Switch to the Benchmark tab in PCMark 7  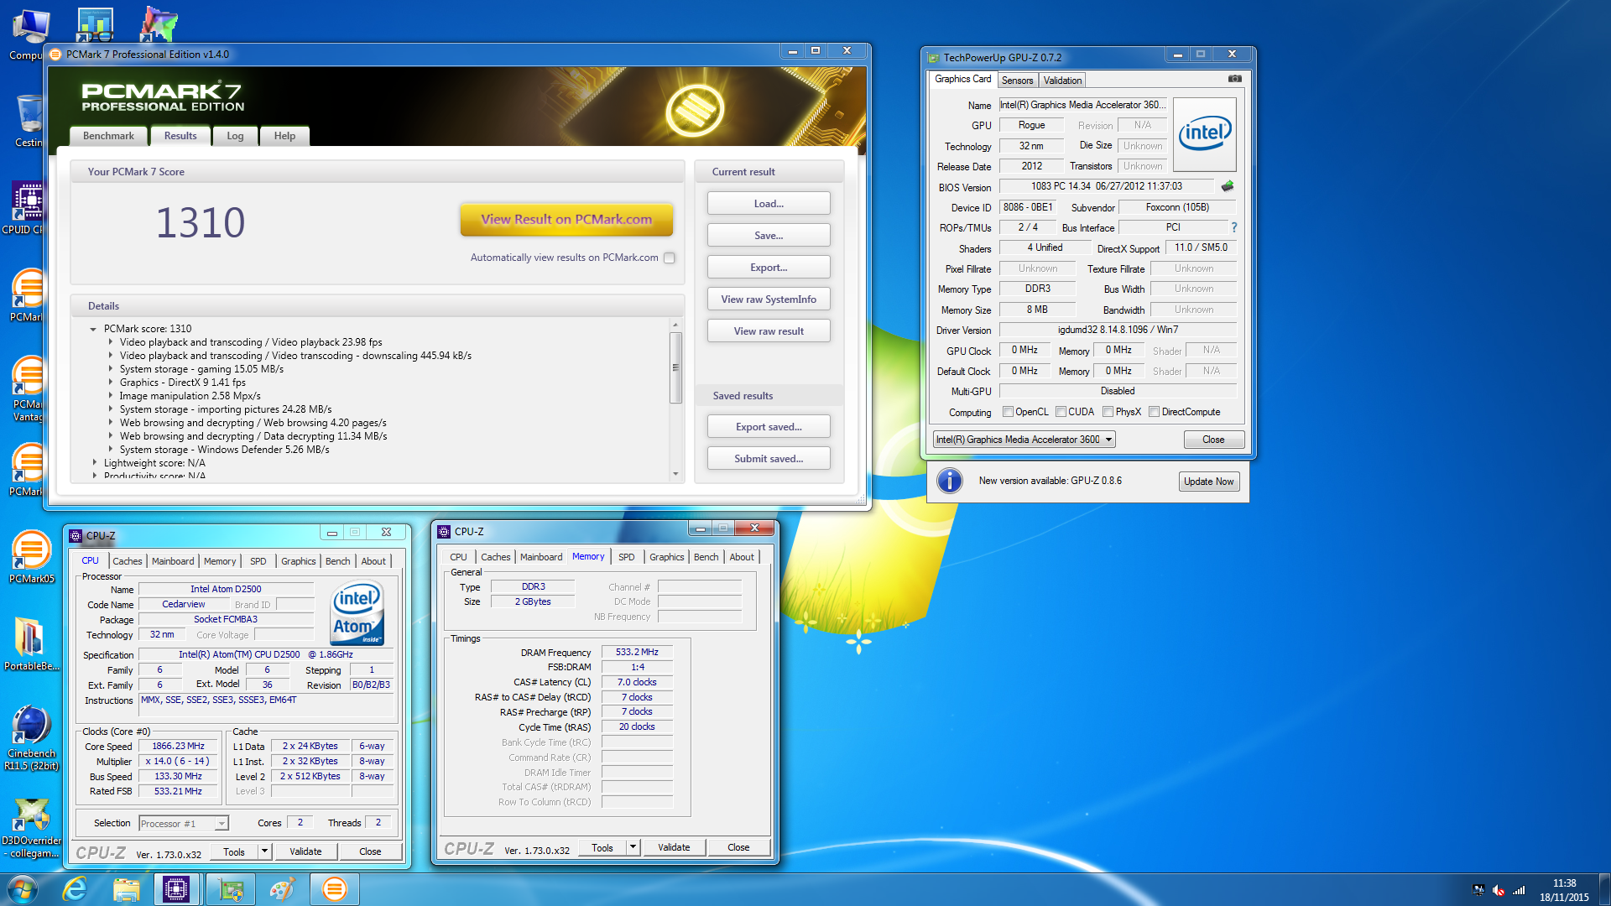tap(108, 136)
